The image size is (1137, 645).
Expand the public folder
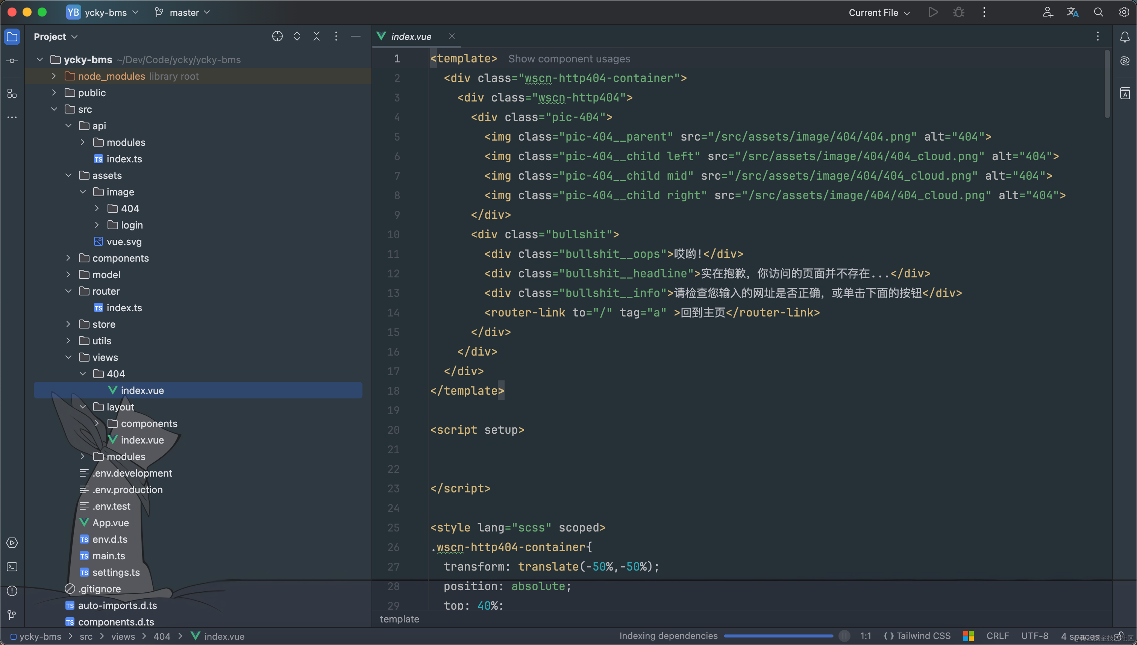(54, 92)
